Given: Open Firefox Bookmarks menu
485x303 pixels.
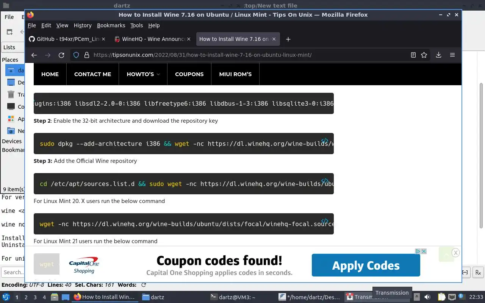Looking at the screenshot, I should point(111,25).
